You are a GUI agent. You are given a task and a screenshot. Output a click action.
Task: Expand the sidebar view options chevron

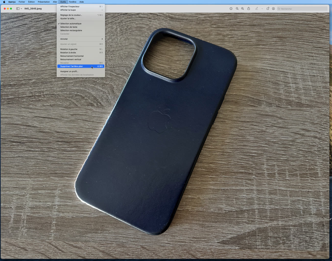tap(21, 9)
